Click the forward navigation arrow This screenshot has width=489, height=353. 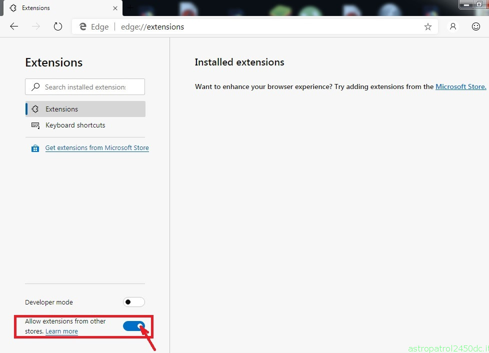pyautogui.click(x=36, y=26)
